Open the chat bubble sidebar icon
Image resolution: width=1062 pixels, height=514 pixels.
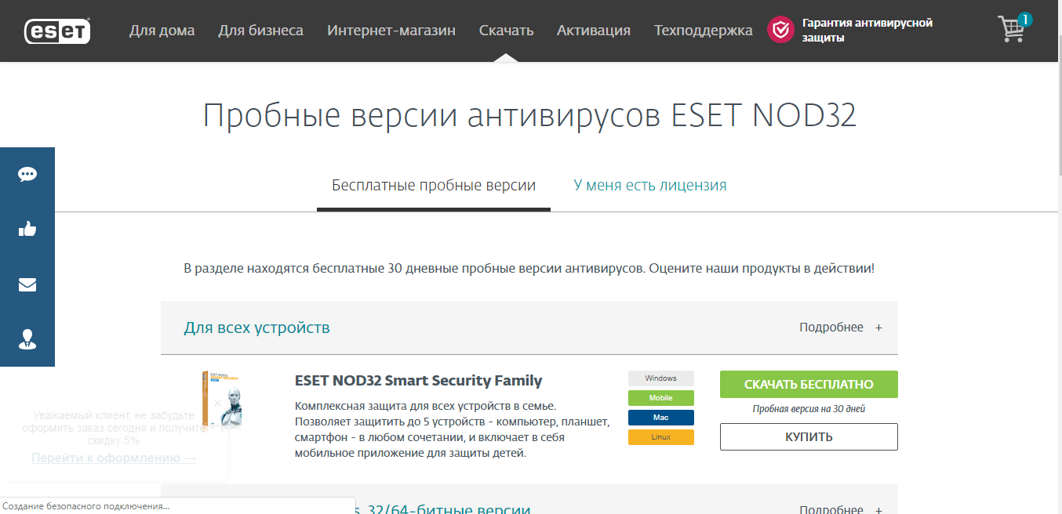[27, 174]
